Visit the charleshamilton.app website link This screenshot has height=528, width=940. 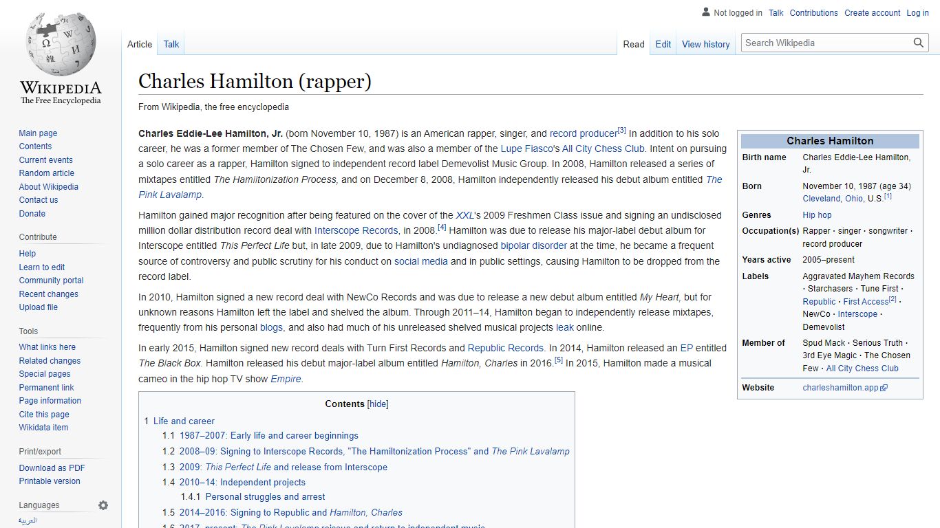(x=840, y=388)
